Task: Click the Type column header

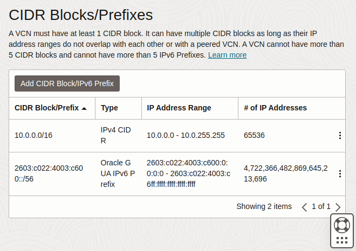Action: [109, 108]
